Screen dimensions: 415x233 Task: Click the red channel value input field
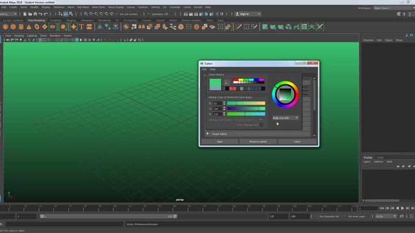pos(217,104)
